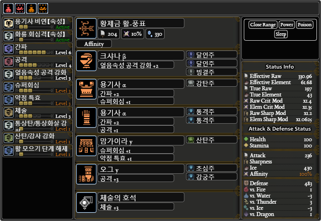Select the 맘가이라 γ waist icon

pos(86,146)
